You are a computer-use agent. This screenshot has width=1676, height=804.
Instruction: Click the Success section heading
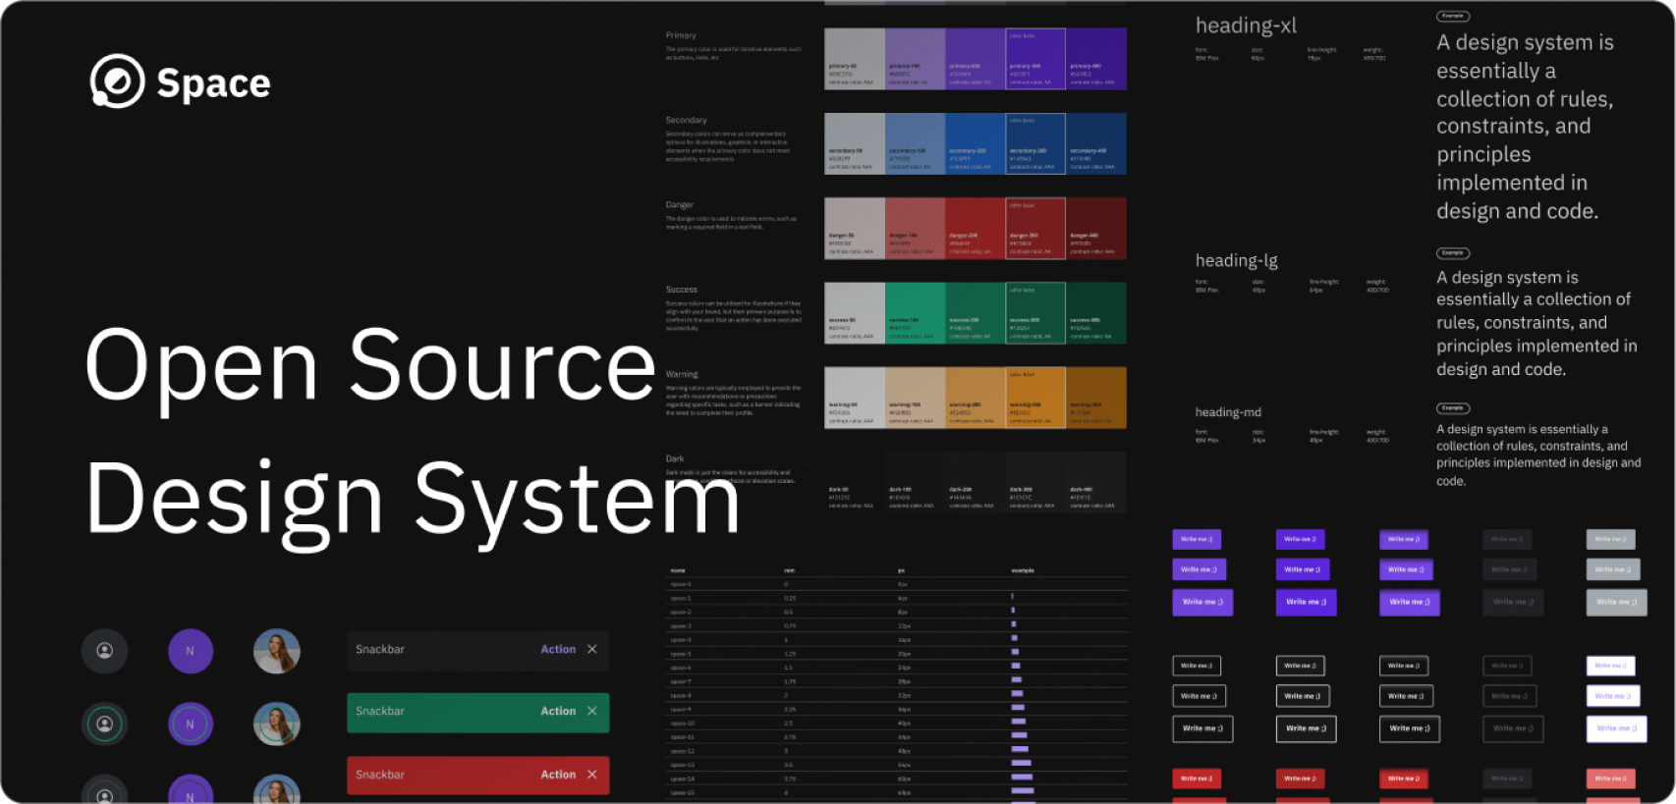click(x=681, y=289)
